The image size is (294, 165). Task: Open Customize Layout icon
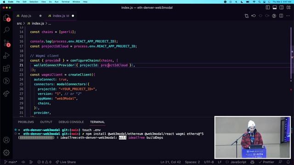pyautogui.click(x=288, y=7)
